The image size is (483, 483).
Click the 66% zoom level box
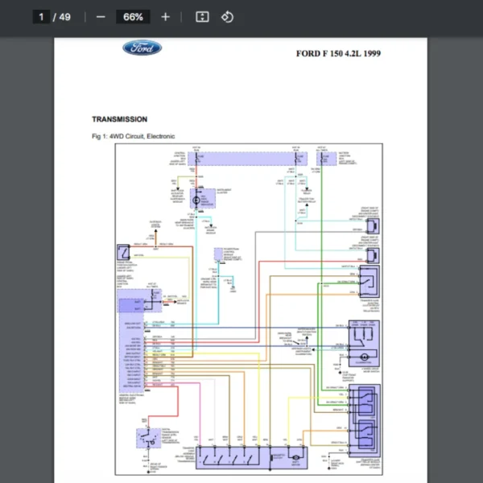pos(133,17)
